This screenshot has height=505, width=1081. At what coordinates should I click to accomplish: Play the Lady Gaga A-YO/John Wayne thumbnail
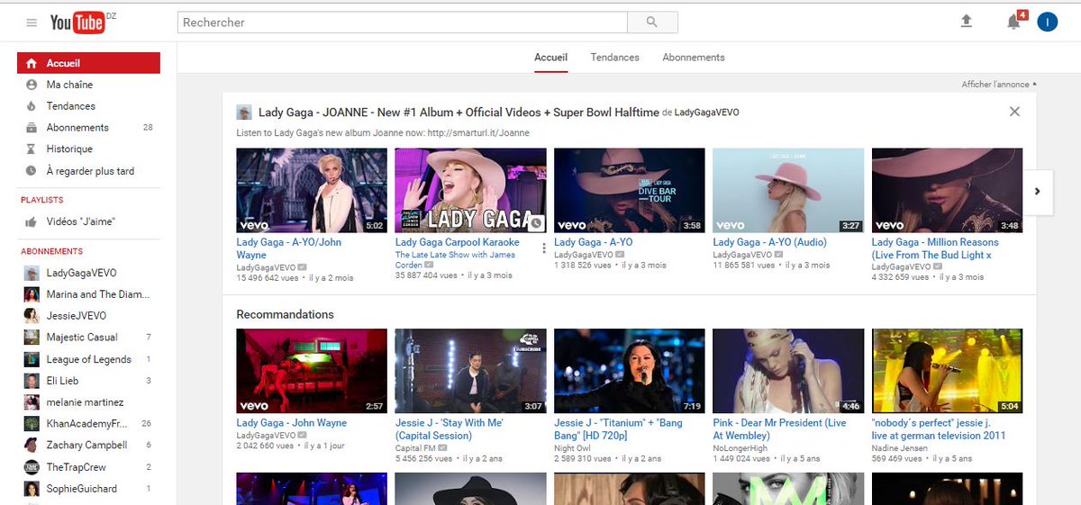[312, 191]
